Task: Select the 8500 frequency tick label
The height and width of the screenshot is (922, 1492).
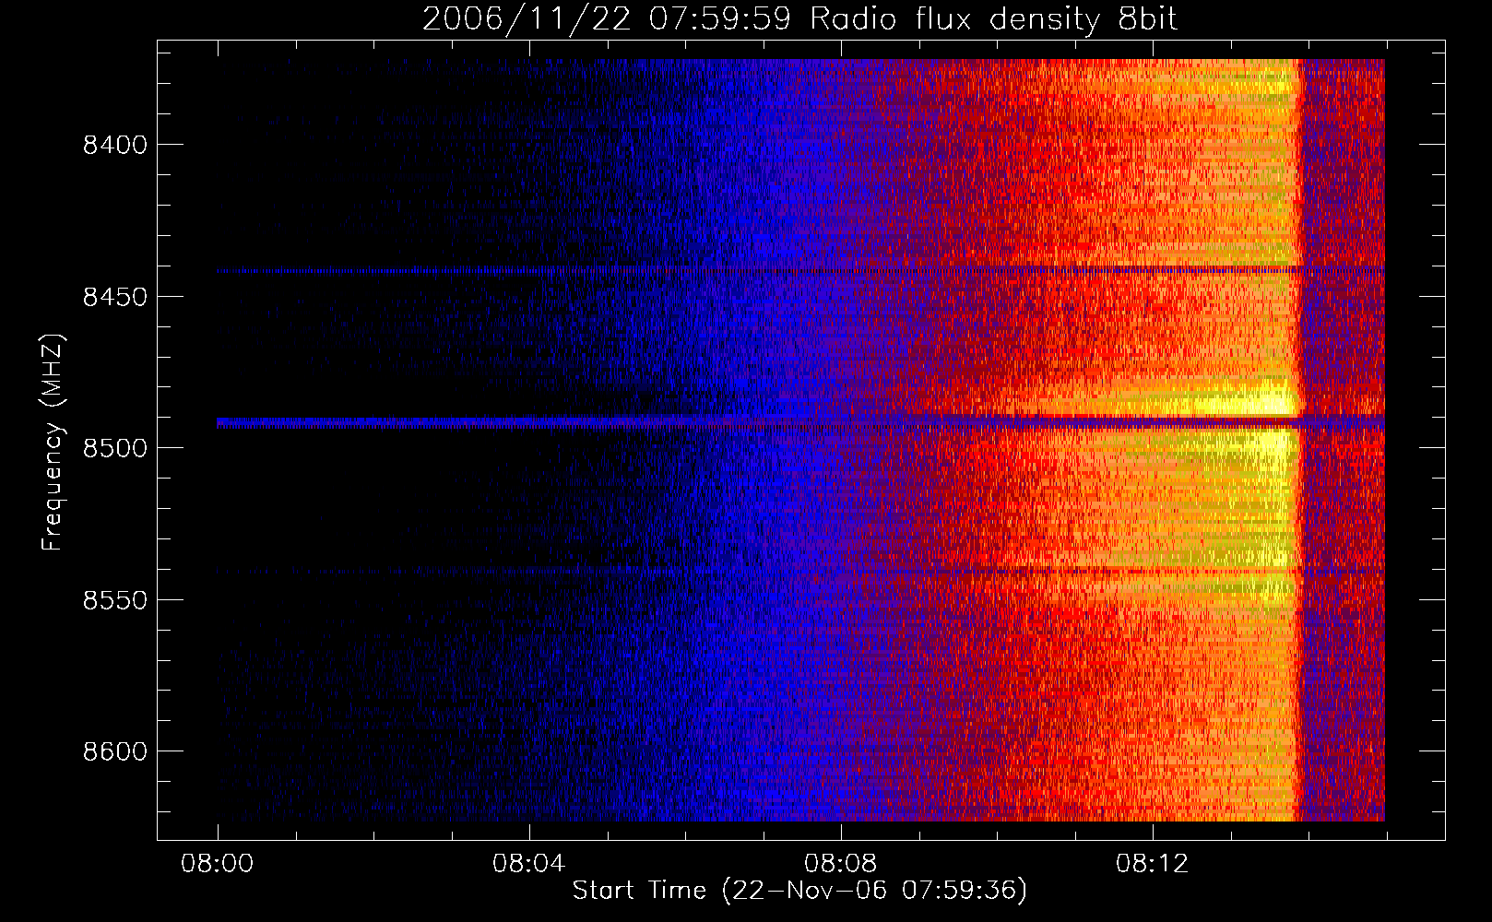Action: pyautogui.click(x=115, y=448)
